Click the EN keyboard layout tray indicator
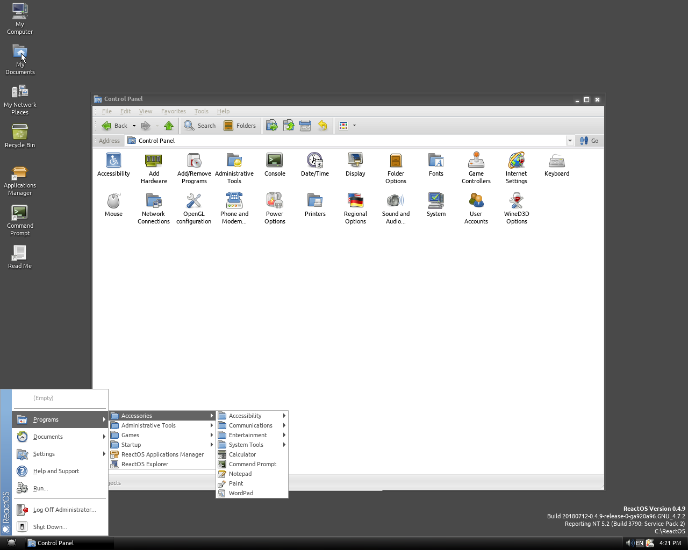The width and height of the screenshot is (688, 550). 640,543
